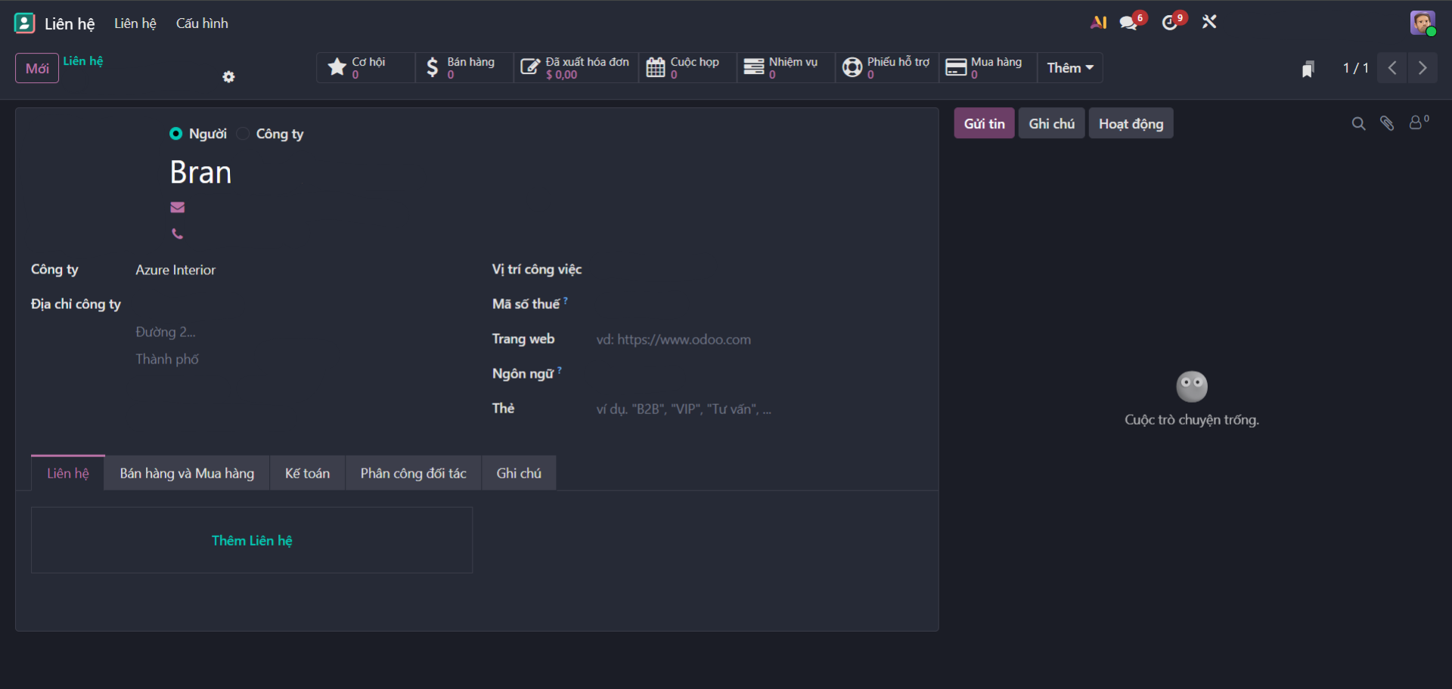Select the Công ty radio option
This screenshot has height=689, width=1452.
[244, 134]
